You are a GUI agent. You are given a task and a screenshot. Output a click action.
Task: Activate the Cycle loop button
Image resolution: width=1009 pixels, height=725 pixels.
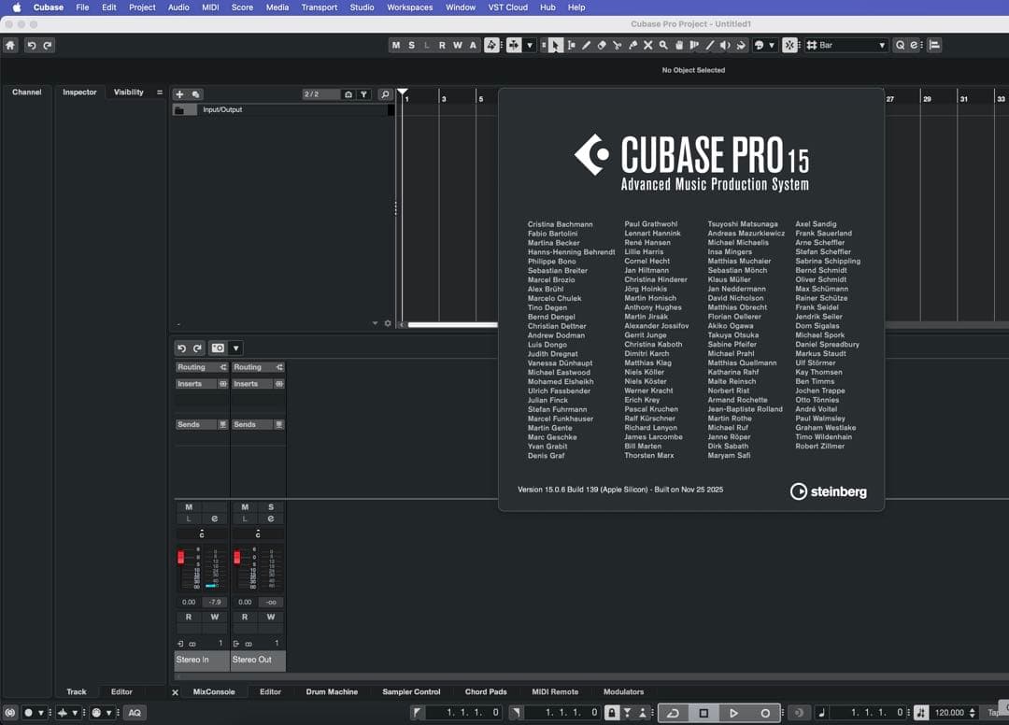tap(673, 713)
